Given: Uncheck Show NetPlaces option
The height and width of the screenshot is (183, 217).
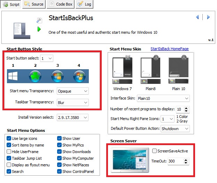Looking at the screenshot, I should tap(59, 165).
